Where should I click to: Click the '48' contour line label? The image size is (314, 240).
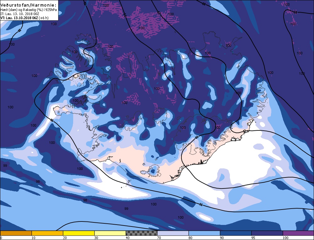tap(19, 30)
